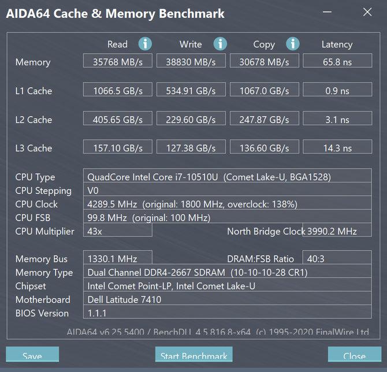The height and width of the screenshot is (372, 387).
Task: Select the L3 Cache Copy result
Action: (264, 148)
